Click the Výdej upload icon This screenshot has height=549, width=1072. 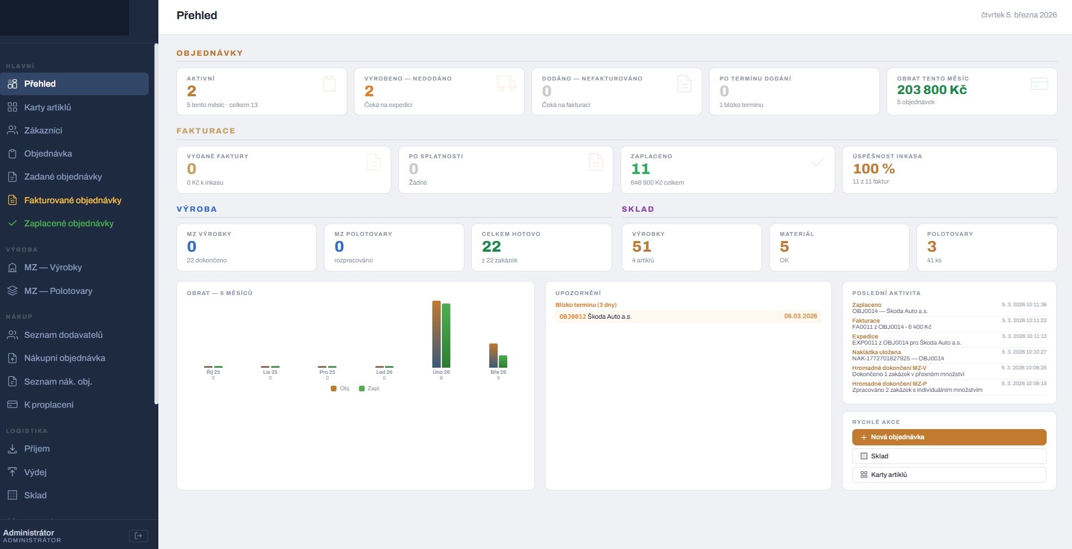12,472
